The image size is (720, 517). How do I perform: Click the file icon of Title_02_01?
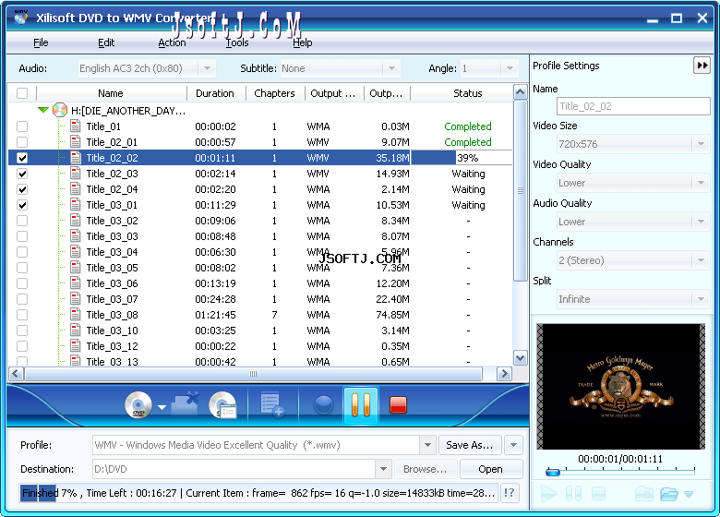coord(76,142)
